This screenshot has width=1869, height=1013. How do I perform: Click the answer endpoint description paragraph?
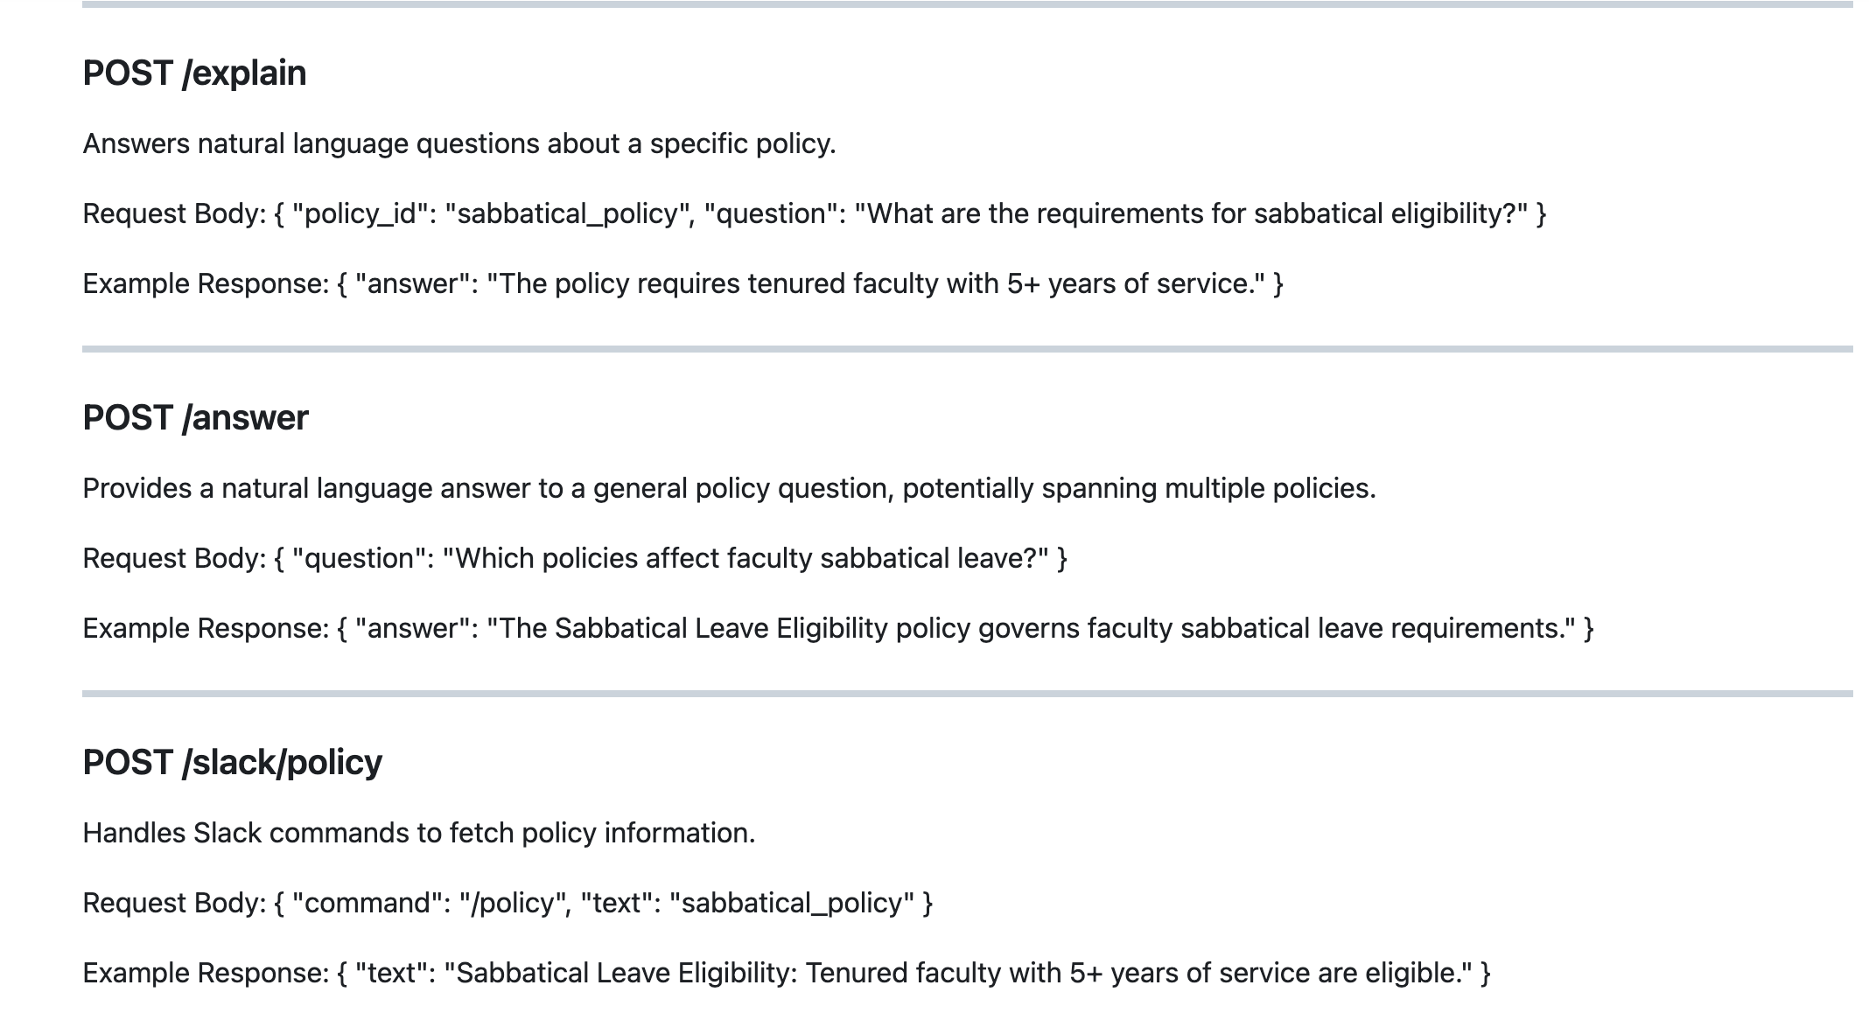click(729, 488)
